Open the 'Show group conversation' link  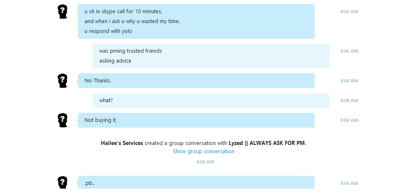(204, 152)
